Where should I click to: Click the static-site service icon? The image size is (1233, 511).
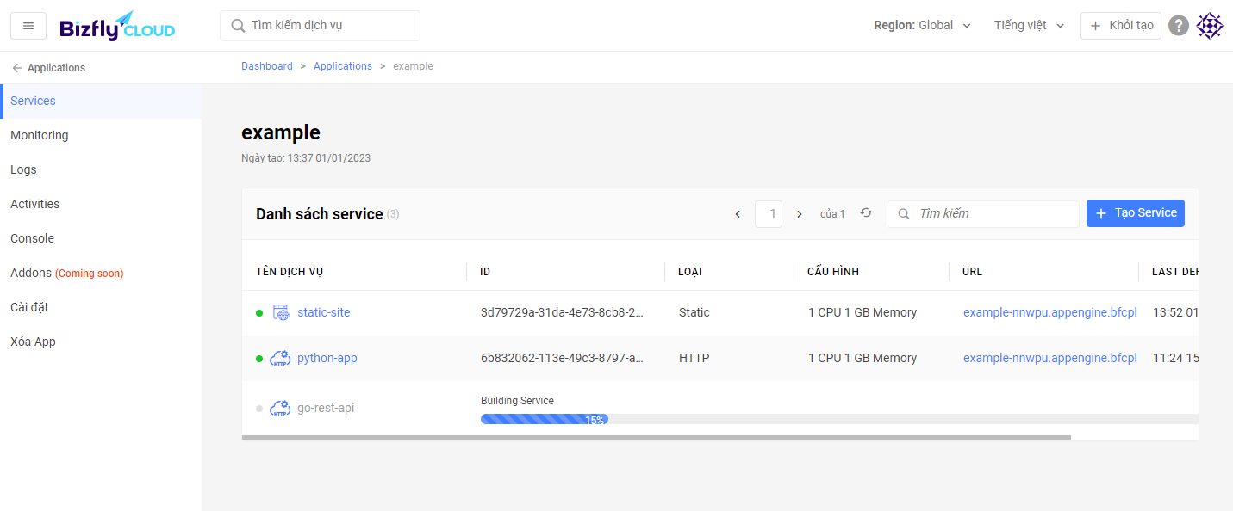[x=281, y=312]
